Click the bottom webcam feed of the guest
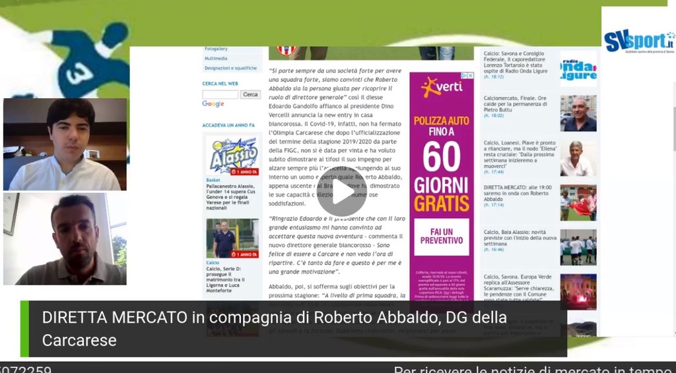The height and width of the screenshot is (373, 676). pos(65,239)
